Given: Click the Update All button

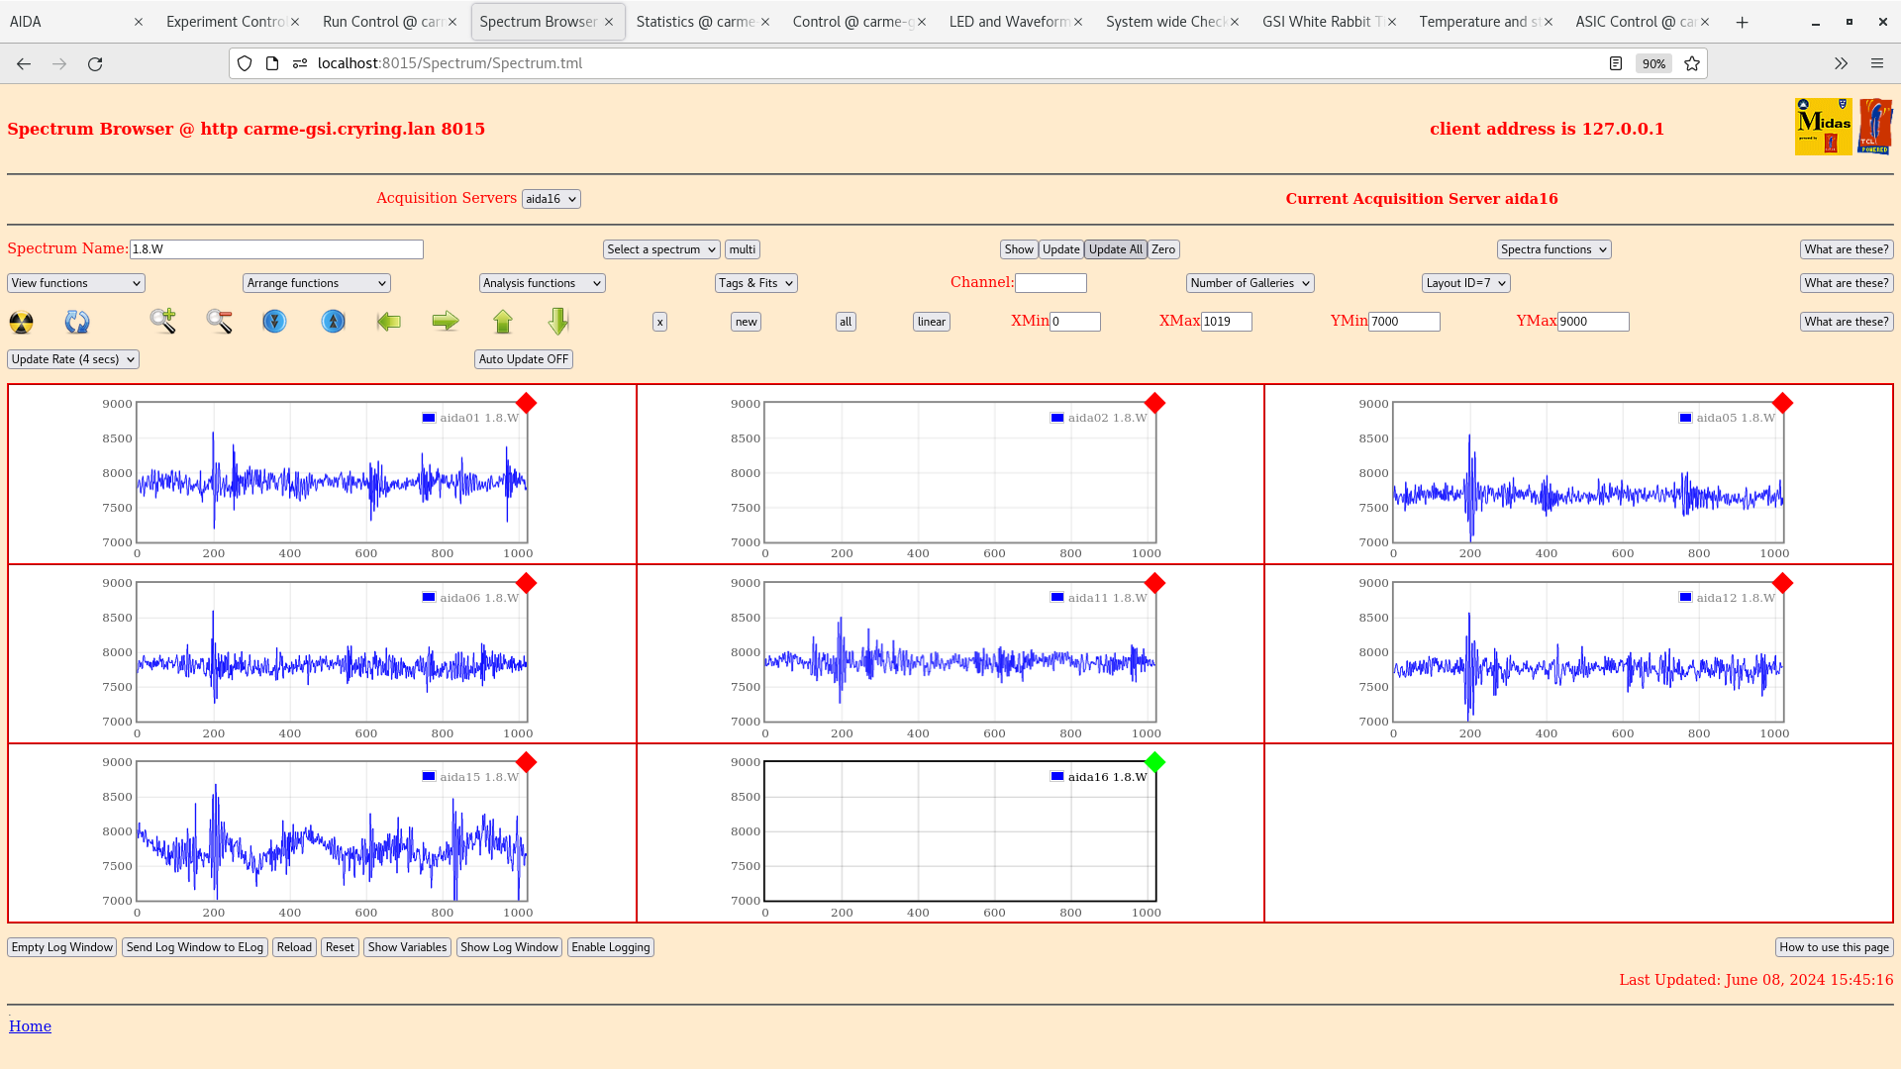Looking at the screenshot, I should (x=1115, y=248).
